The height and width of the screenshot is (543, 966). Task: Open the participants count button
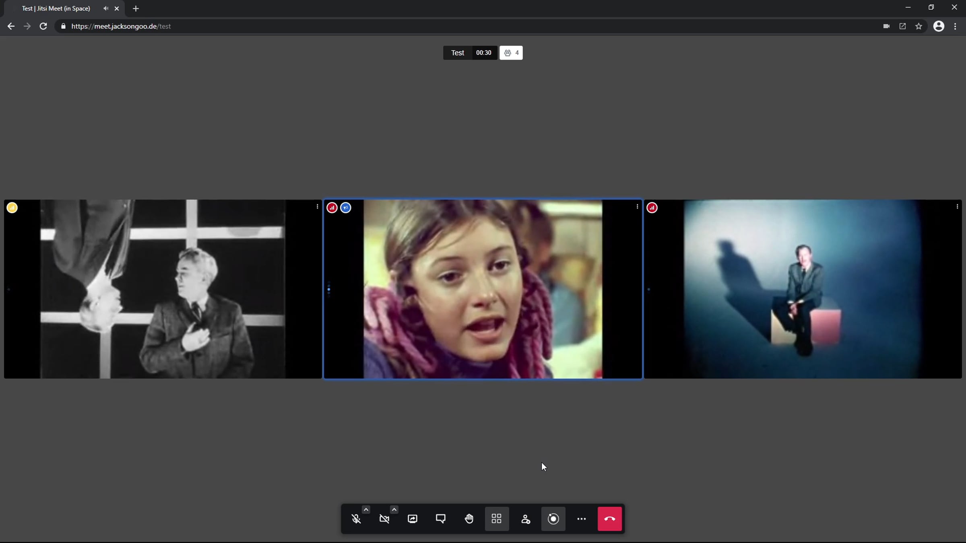(x=511, y=53)
